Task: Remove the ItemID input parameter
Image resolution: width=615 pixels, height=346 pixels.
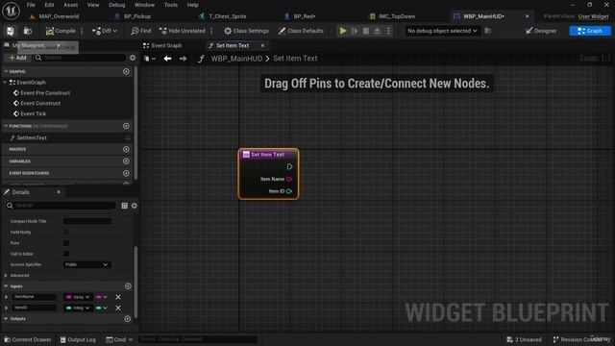Action: 118,308
